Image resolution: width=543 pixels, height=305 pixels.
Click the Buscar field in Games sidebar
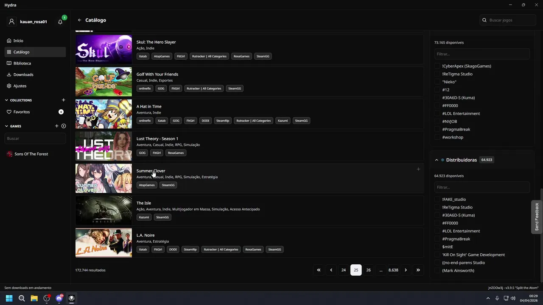tap(35, 138)
